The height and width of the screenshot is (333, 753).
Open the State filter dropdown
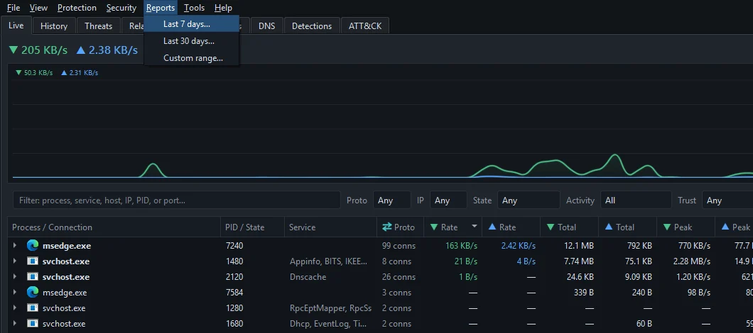tap(529, 201)
